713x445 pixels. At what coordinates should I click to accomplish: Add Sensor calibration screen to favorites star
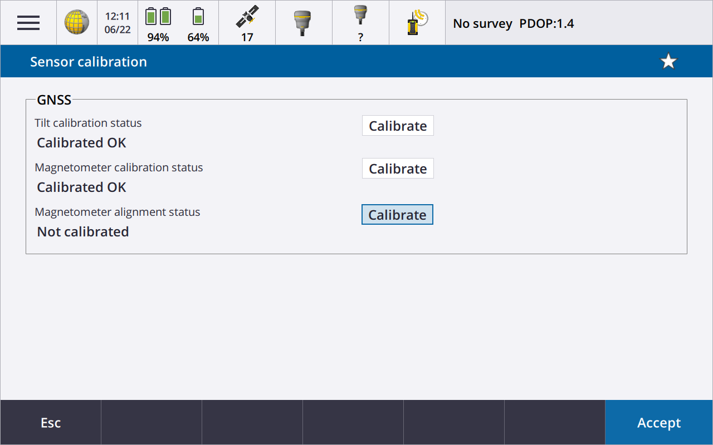(668, 62)
